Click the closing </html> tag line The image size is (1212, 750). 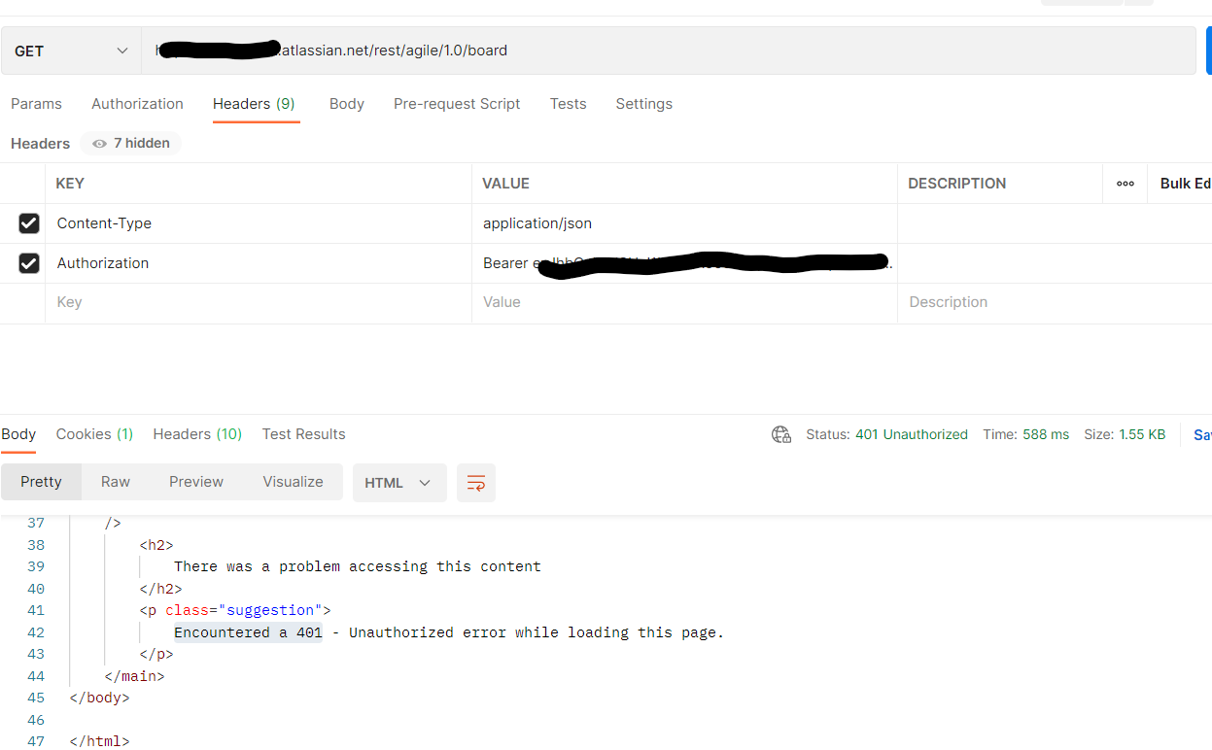pos(99,741)
